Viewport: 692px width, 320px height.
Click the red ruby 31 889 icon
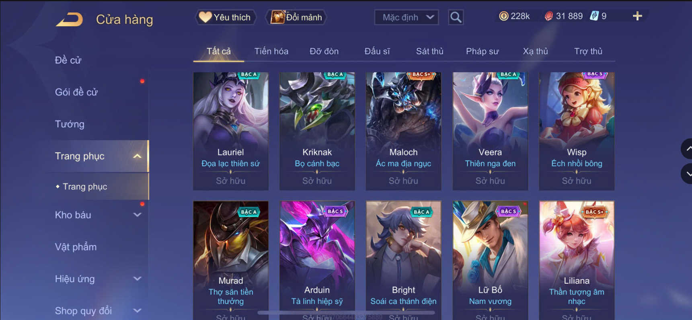(x=548, y=16)
